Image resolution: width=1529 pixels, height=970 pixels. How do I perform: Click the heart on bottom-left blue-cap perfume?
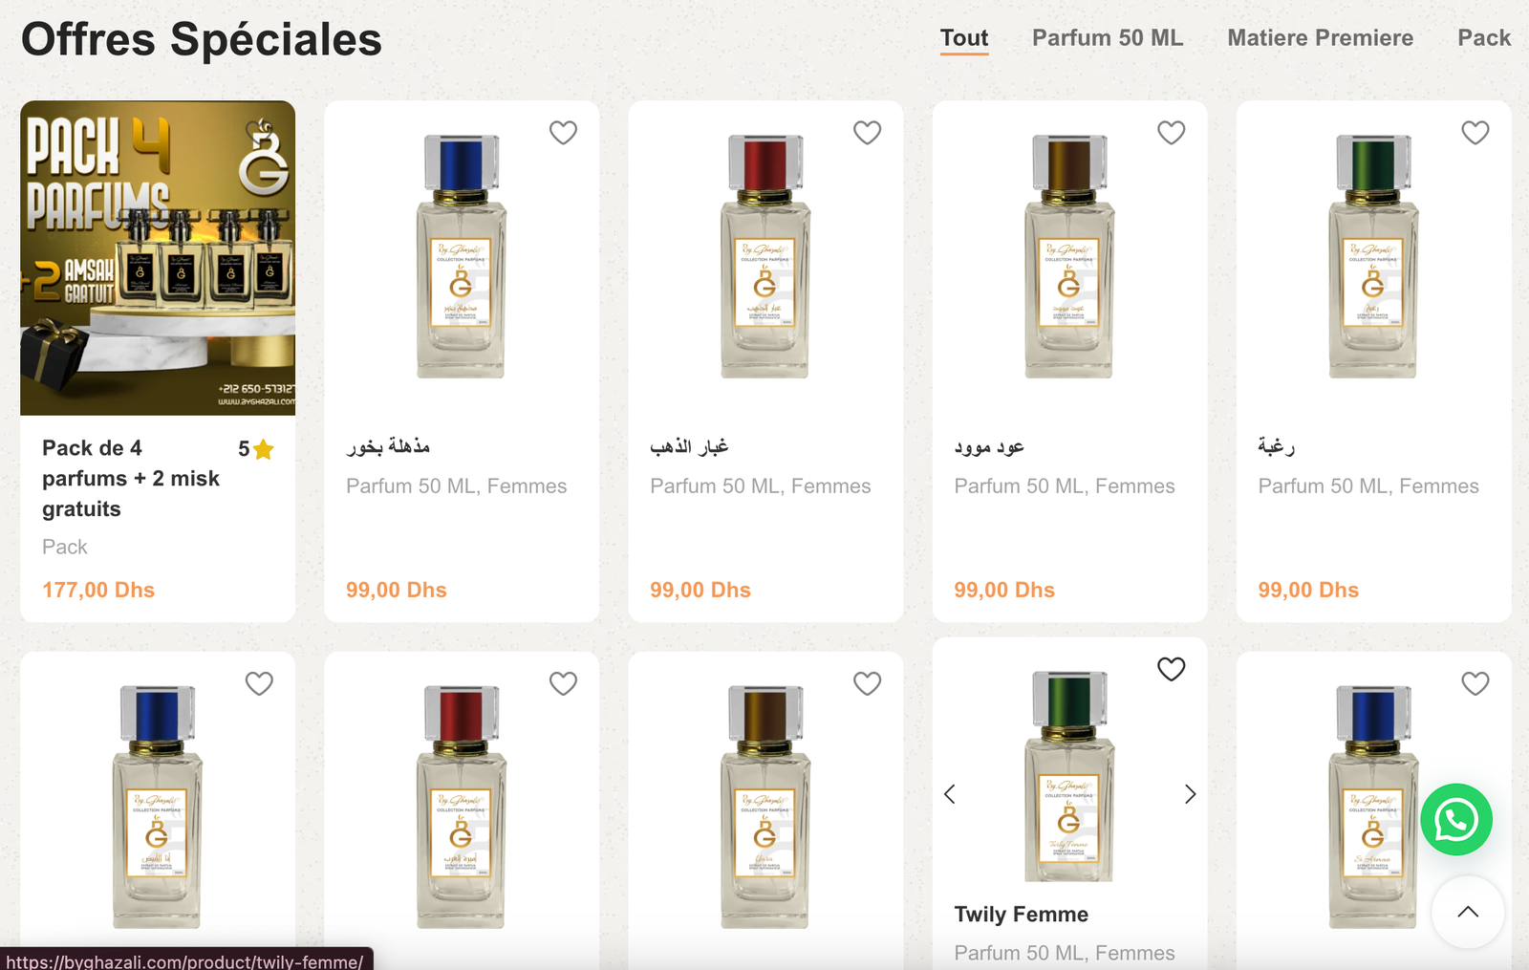click(x=259, y=683)
